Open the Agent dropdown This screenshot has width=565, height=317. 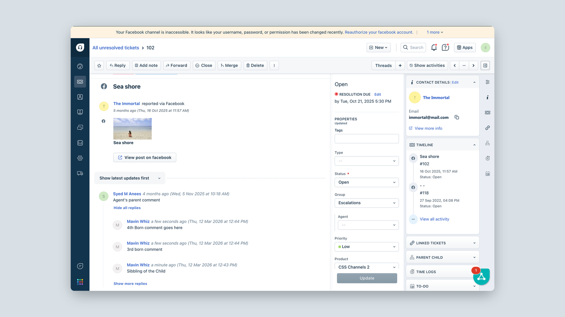coord(368,225)
